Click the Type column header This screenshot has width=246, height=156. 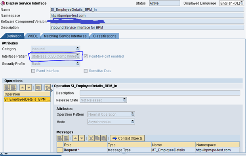tap(129, 145)
